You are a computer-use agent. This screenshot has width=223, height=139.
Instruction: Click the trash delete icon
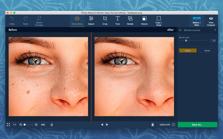[153, 125]
